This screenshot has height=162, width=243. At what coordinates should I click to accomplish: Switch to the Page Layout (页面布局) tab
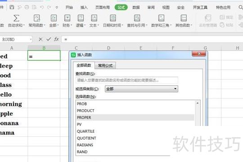(103, 7)
